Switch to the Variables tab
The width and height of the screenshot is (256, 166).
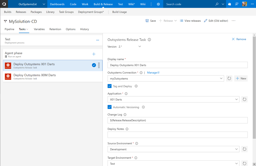point(39,29)
